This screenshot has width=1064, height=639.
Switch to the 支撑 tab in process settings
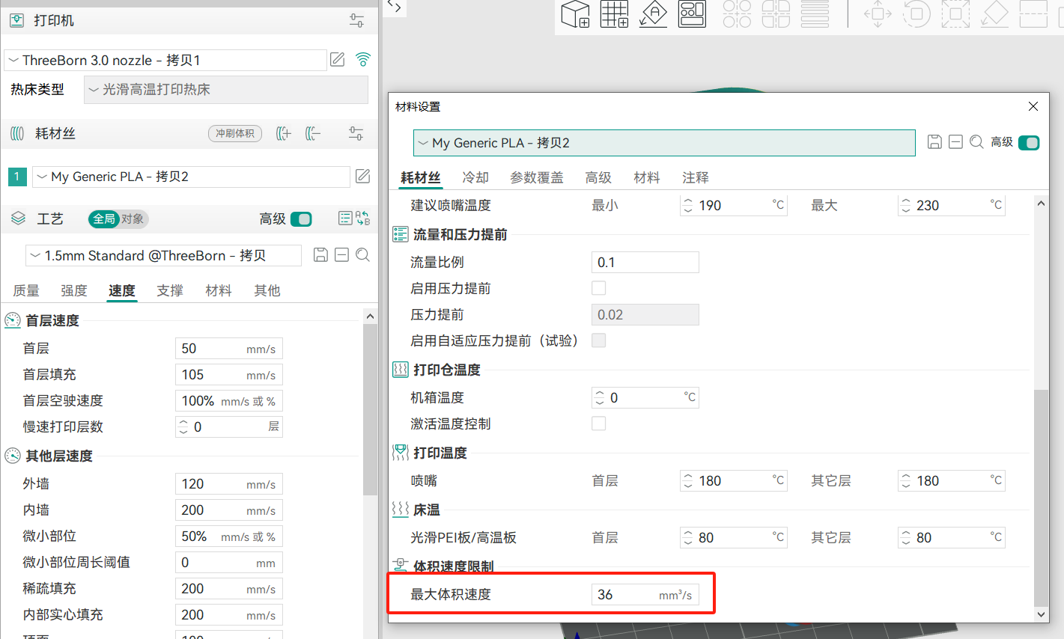tap(170, 290)
